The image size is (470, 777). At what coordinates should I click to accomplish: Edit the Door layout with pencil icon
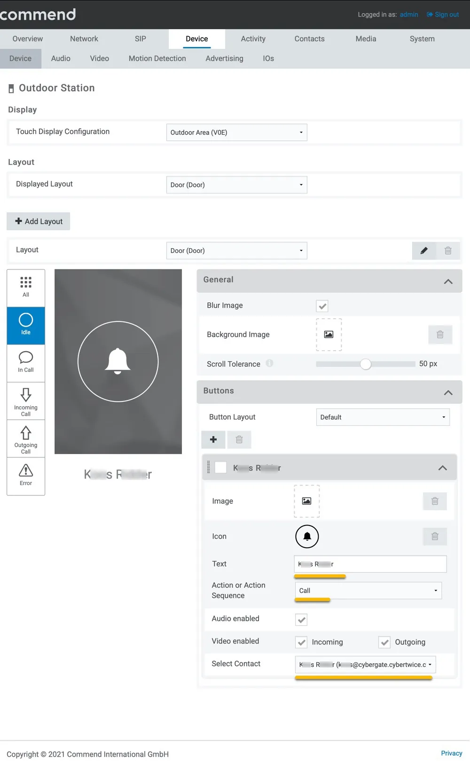click(x=424, y=251)
